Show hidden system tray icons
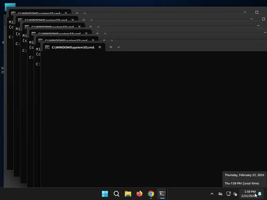The width and height of the screenshot is (267, 200). (212, 194)
